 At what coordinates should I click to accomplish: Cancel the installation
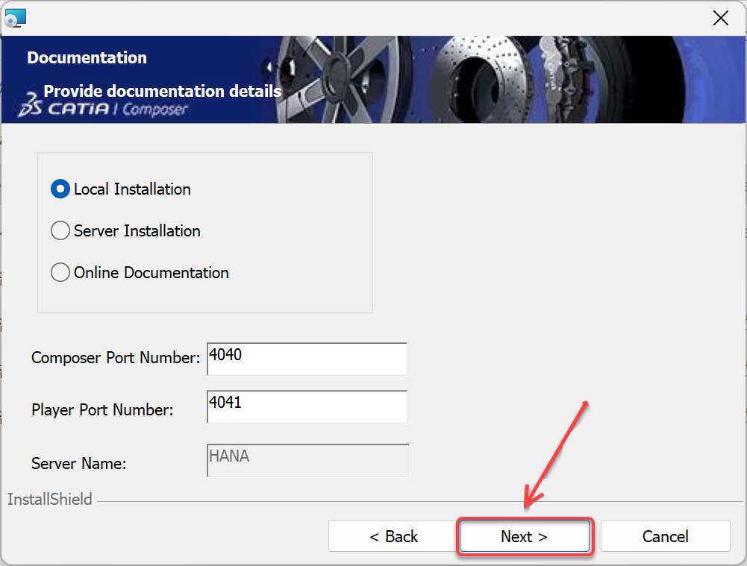pyautogui.click(x=665, y=536)
